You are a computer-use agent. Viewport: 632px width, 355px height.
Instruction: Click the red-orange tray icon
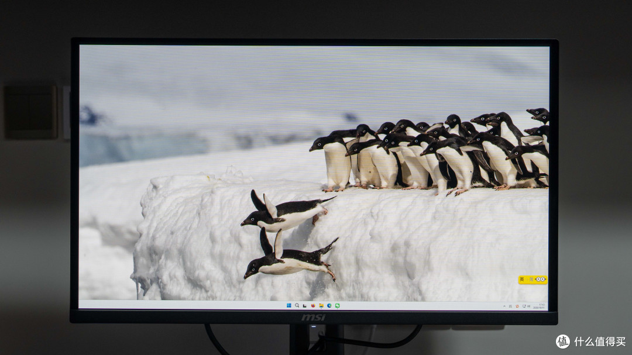click(x=517, y=306)
